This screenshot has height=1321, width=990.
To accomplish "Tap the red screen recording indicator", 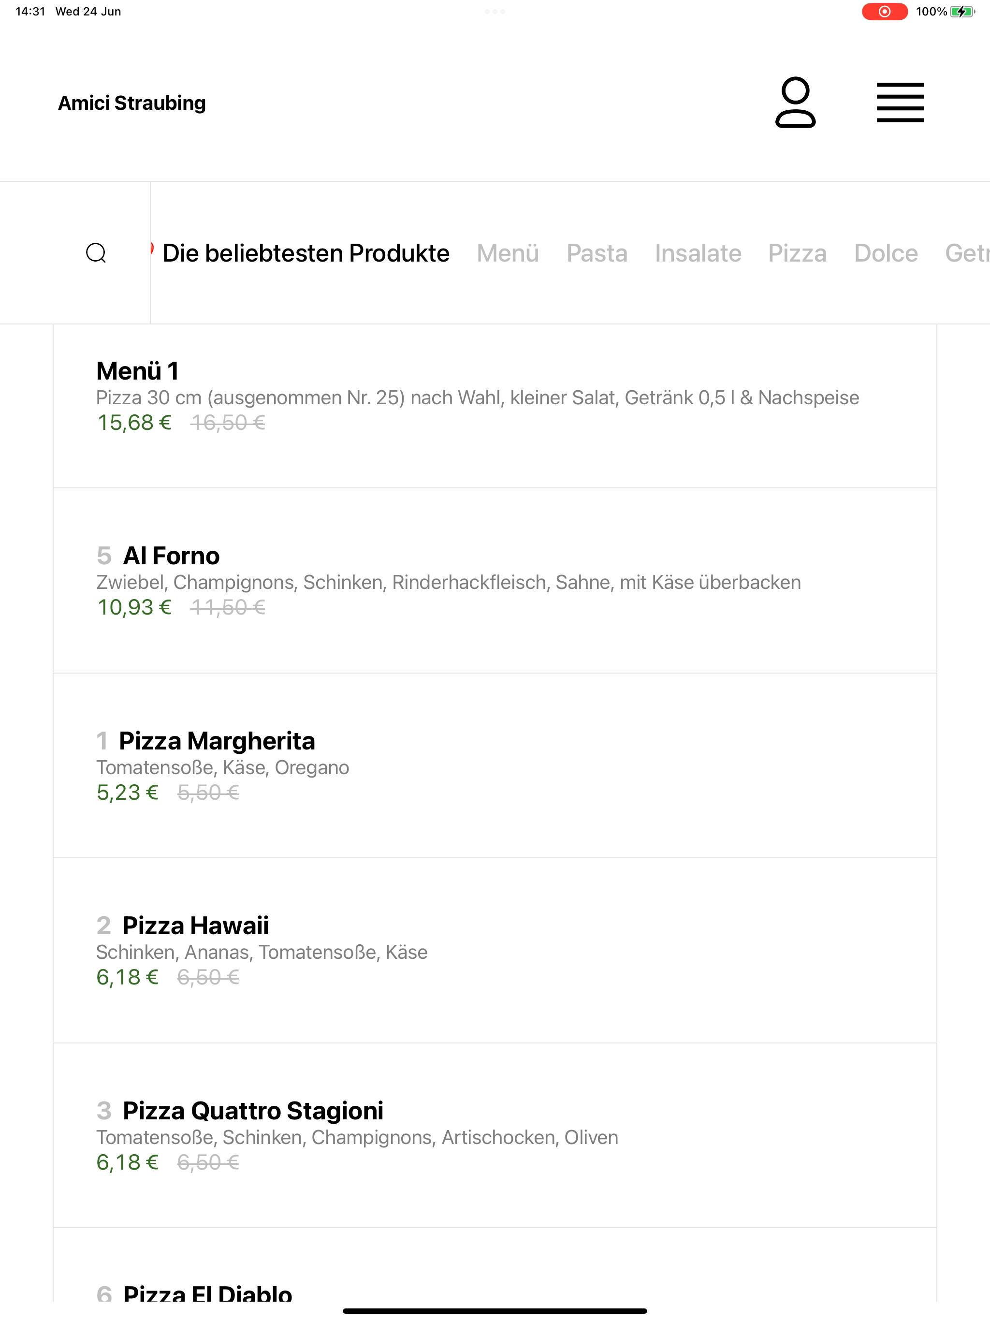I will [x=884, y=11].
